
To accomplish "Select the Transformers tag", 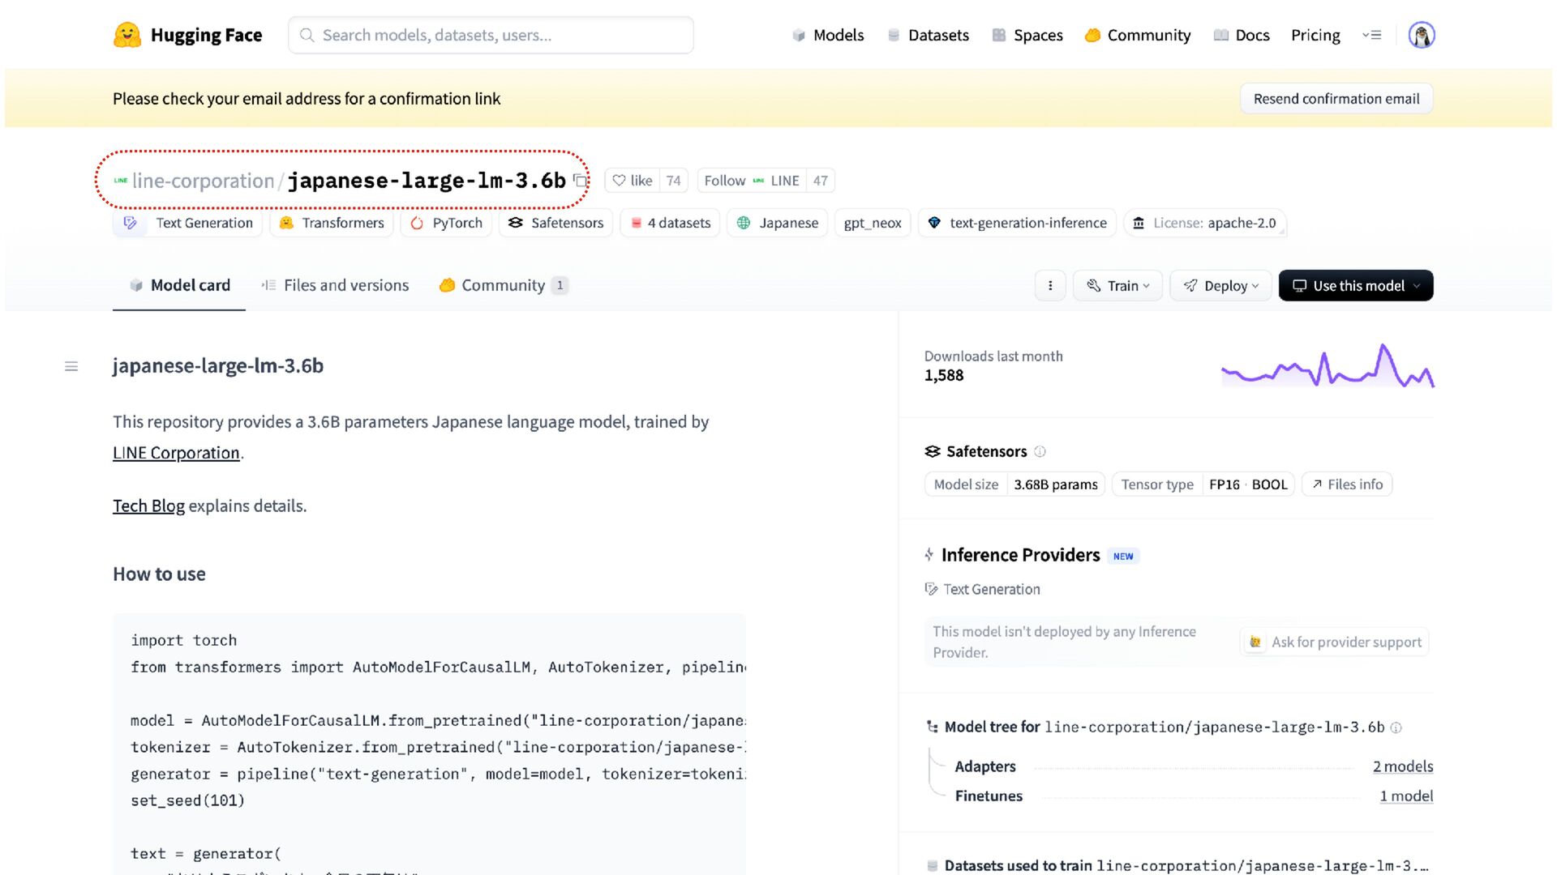I will coord(332,223).
